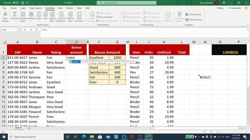Click the formula bar fx icon
The image size is (250, 140).
pyautogui.click(x=37, y=30)
